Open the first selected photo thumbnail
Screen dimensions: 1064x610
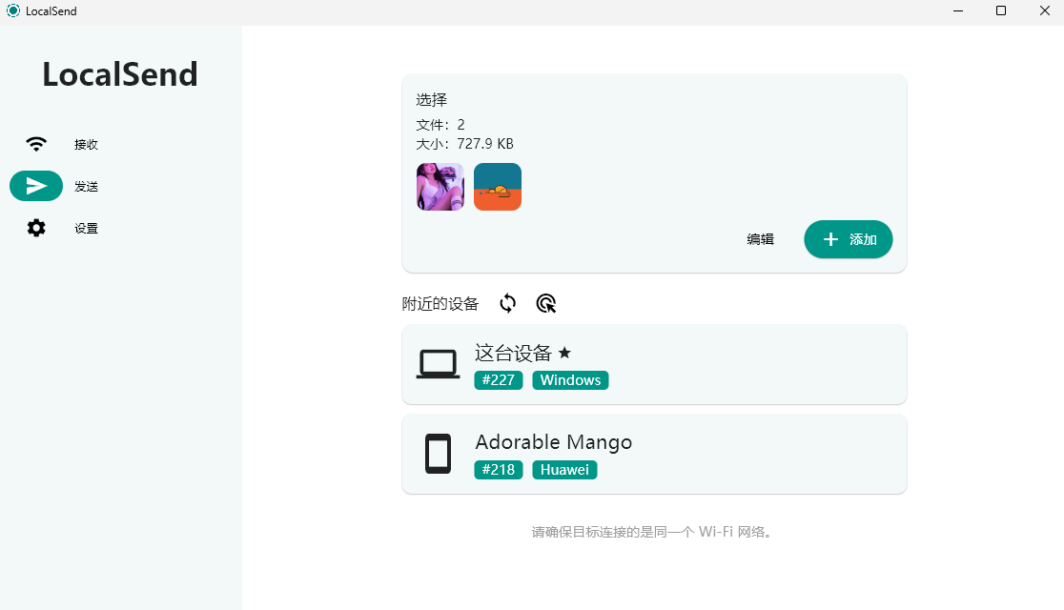440,187
